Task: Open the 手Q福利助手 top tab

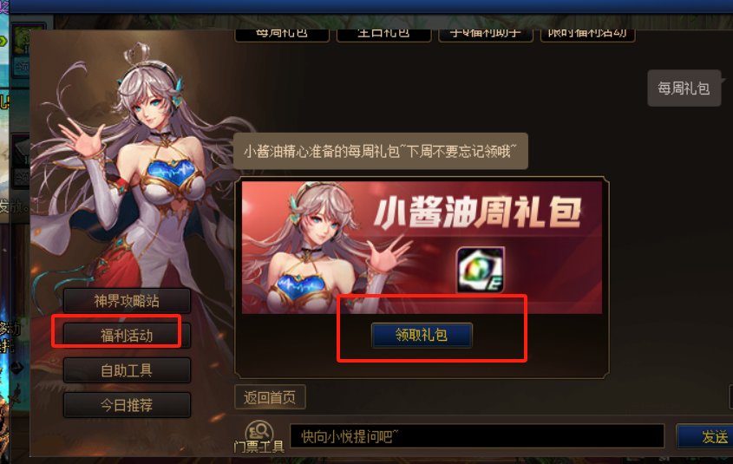Action: click(x=486, y=35)
